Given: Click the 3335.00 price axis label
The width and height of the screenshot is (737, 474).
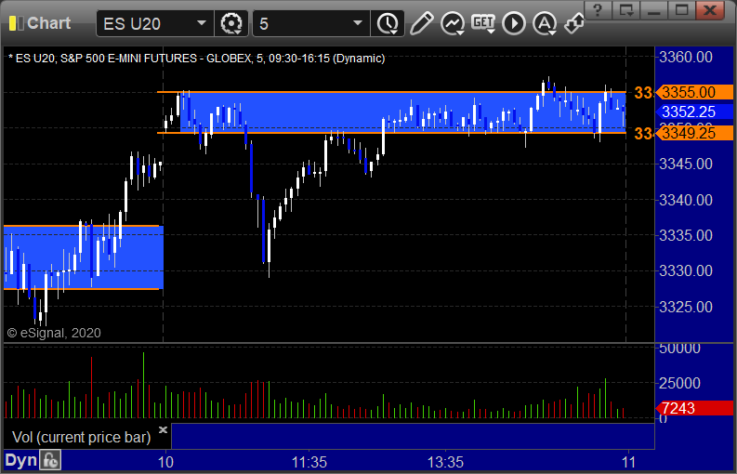Looking at the screenshot, I should pos(686,235).
